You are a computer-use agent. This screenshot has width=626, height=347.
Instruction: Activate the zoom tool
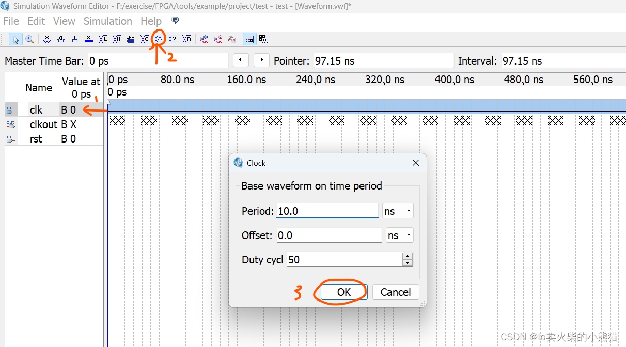pyautogui.click(x=29, y=39)
